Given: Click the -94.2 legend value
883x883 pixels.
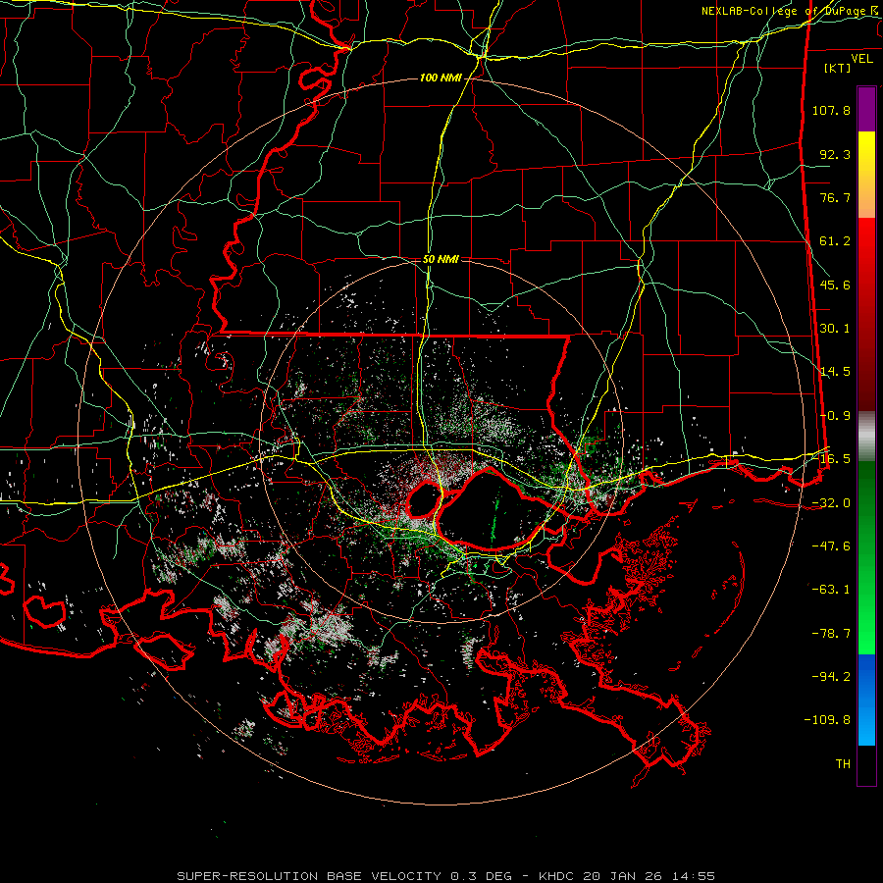Looking at the screenshot, I should point(831,677).
